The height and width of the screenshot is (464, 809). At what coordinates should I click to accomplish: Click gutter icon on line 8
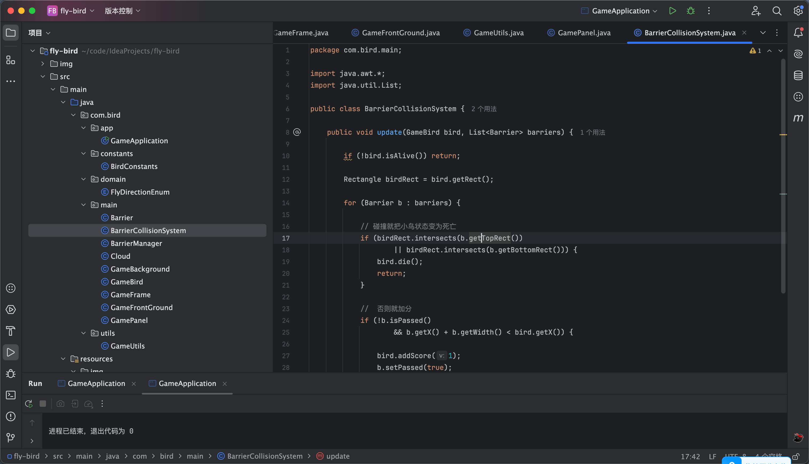tap(297, 132)
